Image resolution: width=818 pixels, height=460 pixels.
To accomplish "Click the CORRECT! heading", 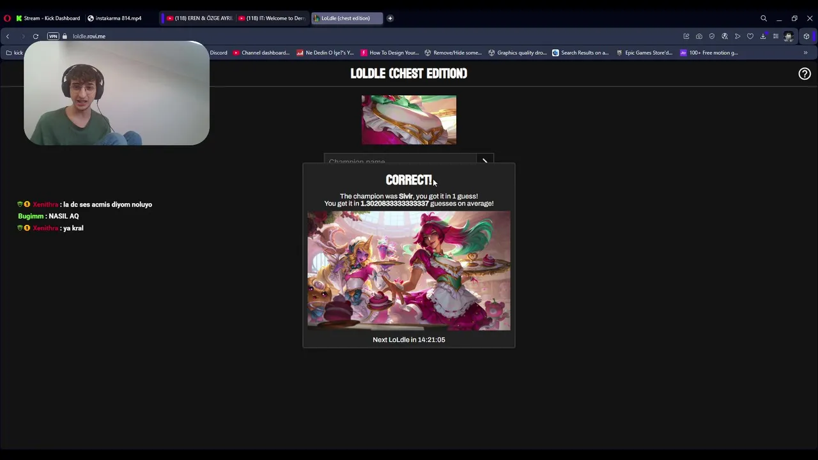I will (x=409, y=180).
